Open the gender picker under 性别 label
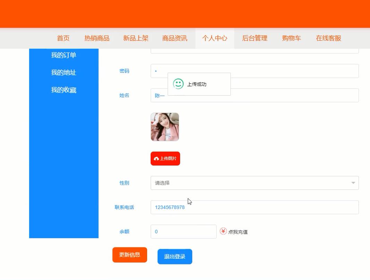The image size is (370, 280). [254, 183]
